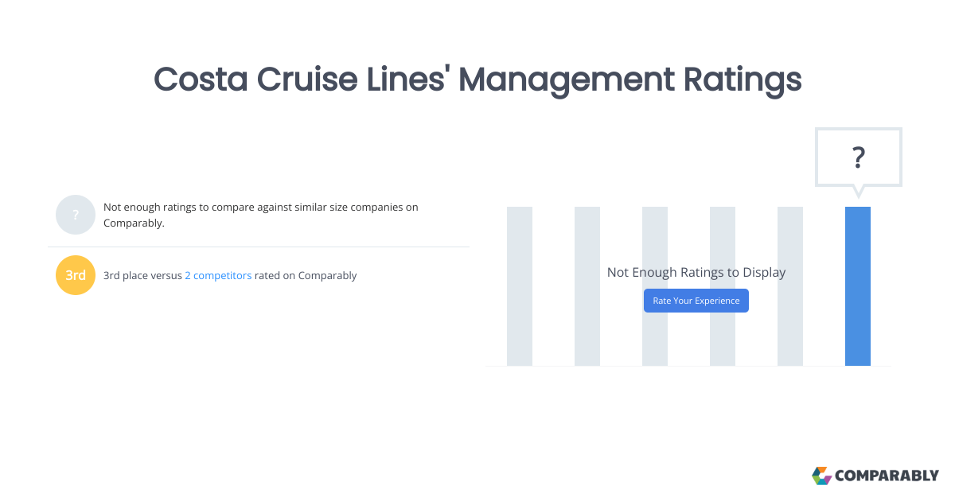Click the Not Enough Ratings to Display label
The width and height of the screenshot is (955, 501).
coord(696,272)
